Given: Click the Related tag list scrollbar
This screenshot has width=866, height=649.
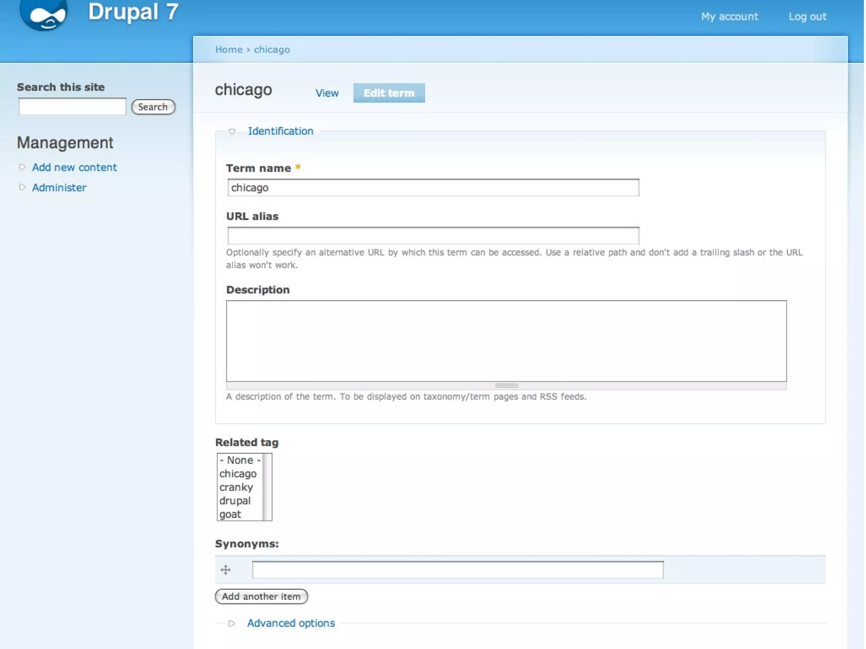Looking at the screenshot, I should pyautogui.click(x=267, y=487).
